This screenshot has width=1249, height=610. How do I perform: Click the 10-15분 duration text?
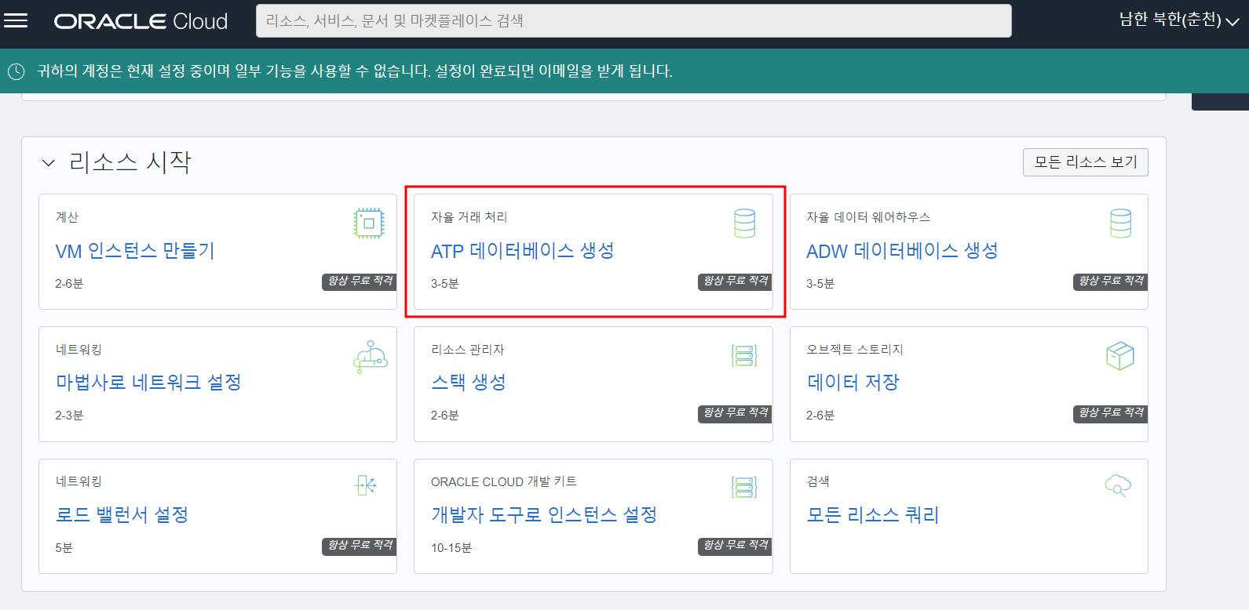(x=451, y=548)
